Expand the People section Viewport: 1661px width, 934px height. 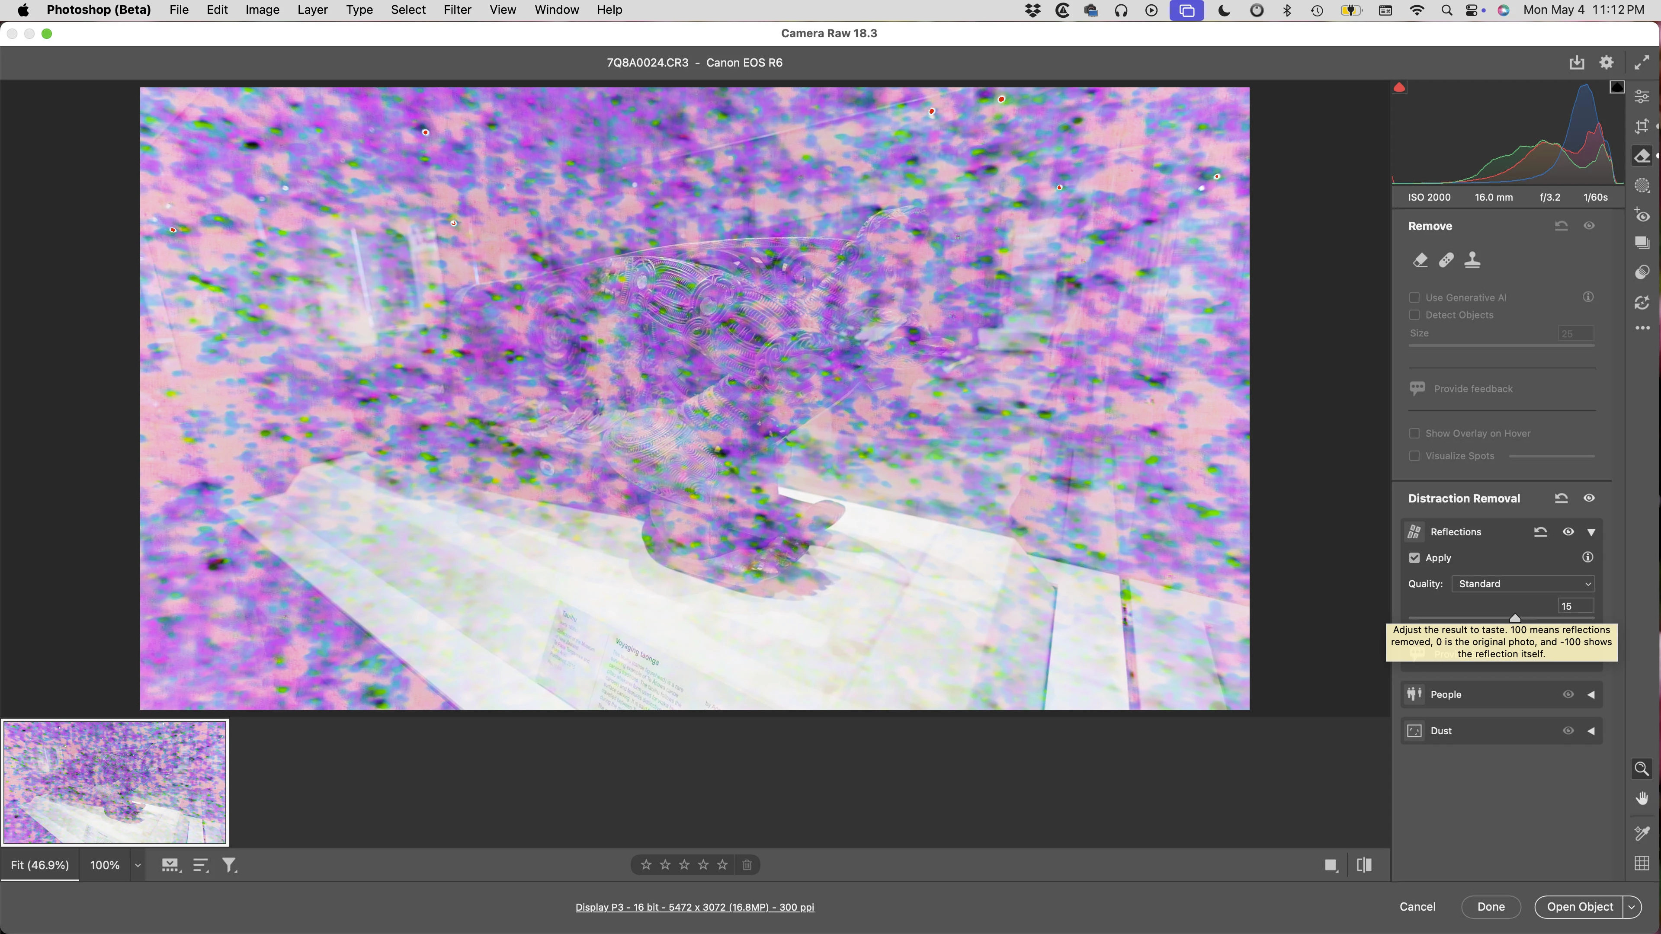pyautogui.click(x=1591, y=695)
